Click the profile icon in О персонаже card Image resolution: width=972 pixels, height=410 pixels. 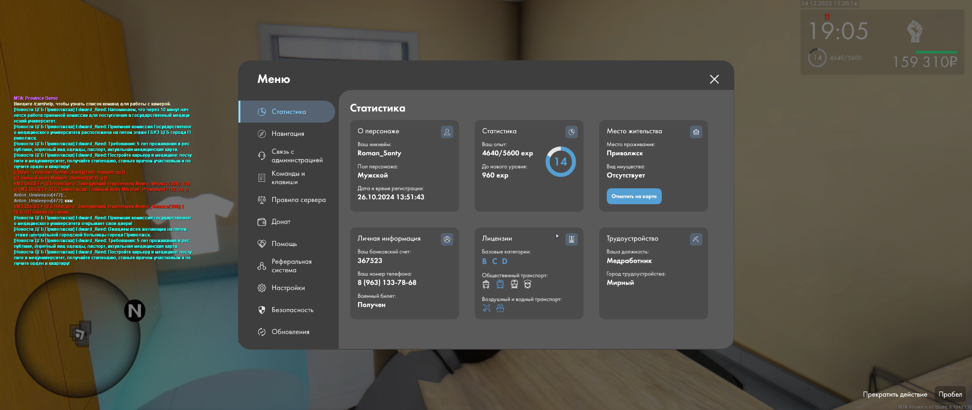pos(447,132)
